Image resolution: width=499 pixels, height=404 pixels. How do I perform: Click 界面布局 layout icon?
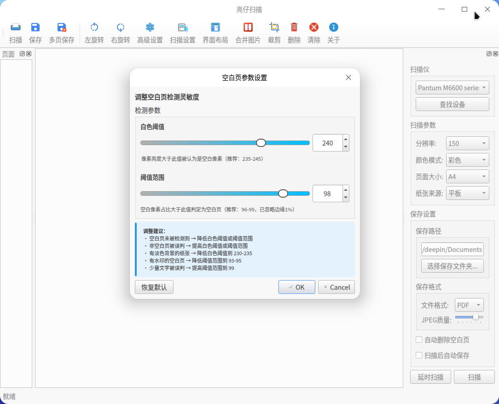point(215,27)
